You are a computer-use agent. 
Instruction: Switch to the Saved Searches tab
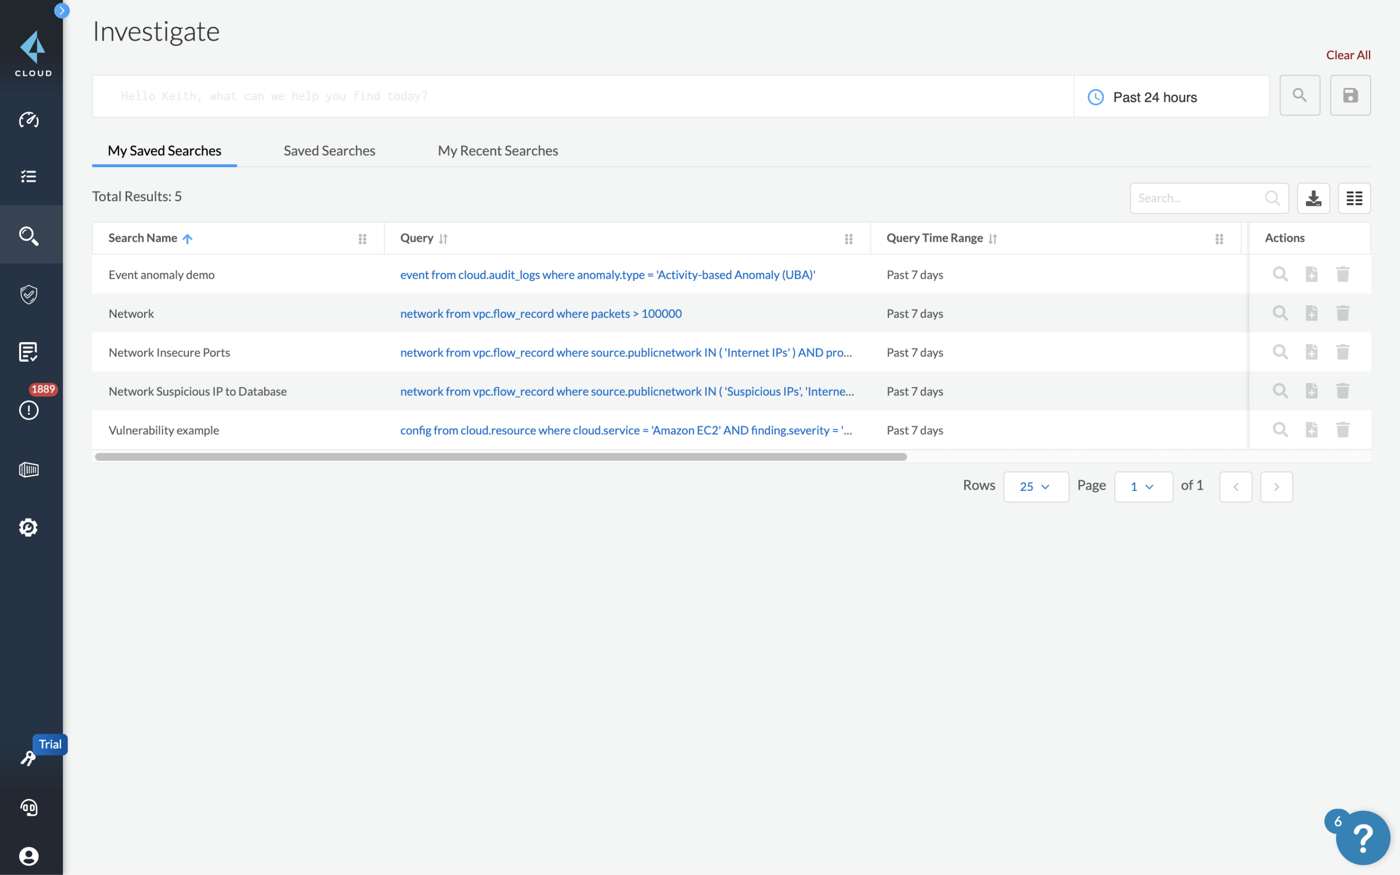pyautogui.click(x=329, y=150)
